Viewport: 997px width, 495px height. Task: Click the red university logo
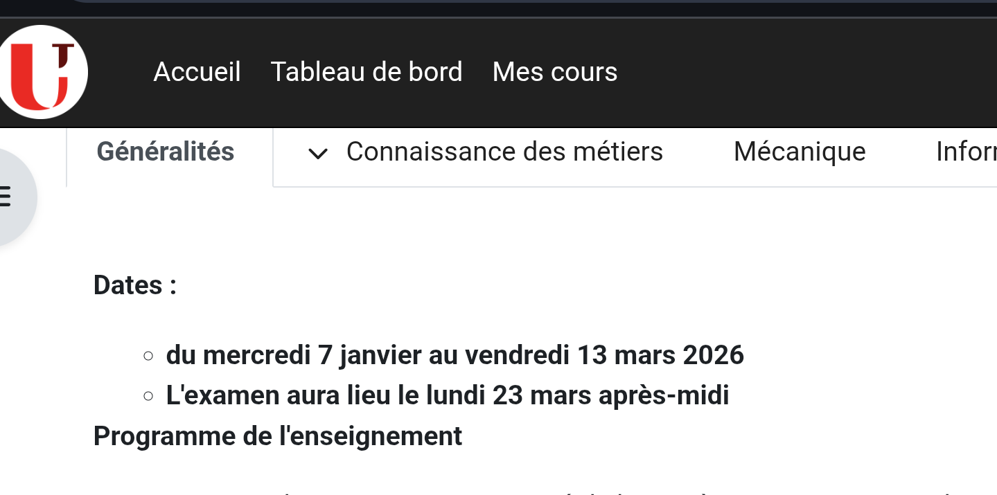(x=43, y=72)
